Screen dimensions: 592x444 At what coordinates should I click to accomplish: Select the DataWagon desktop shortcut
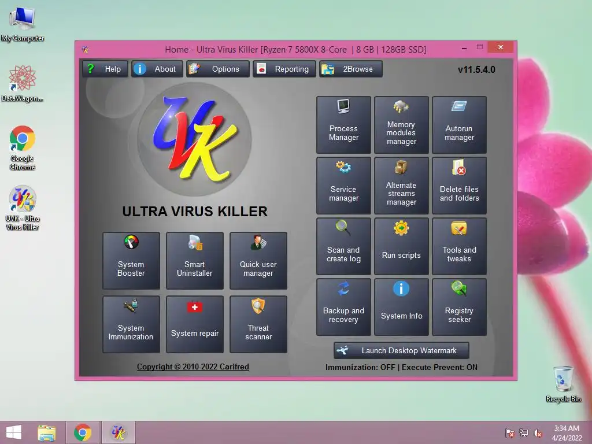pyautogui.click(x=23, y=83)
